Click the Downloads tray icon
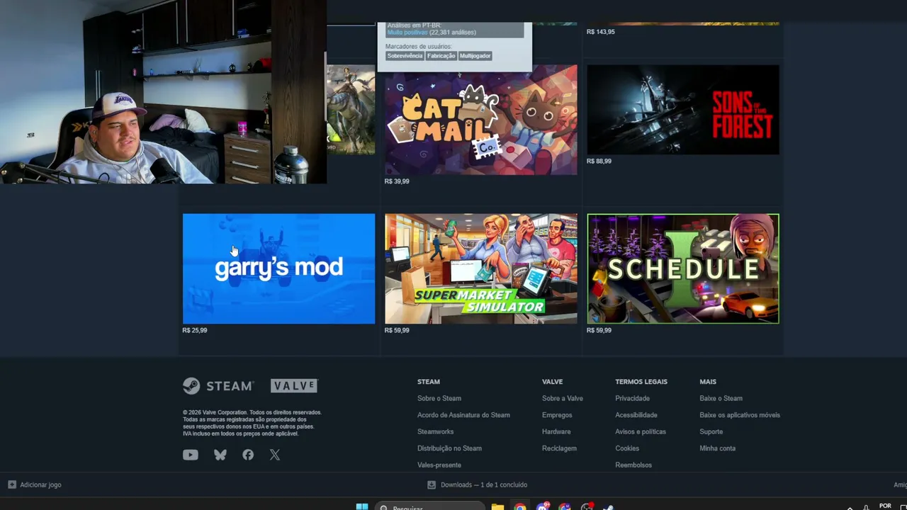907x510 pixels. point(432,484)
